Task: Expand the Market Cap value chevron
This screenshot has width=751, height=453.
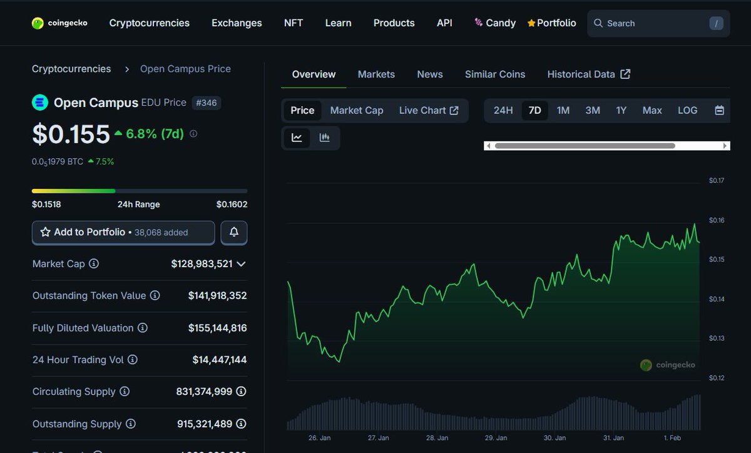Action: click(x=241, y=264)
